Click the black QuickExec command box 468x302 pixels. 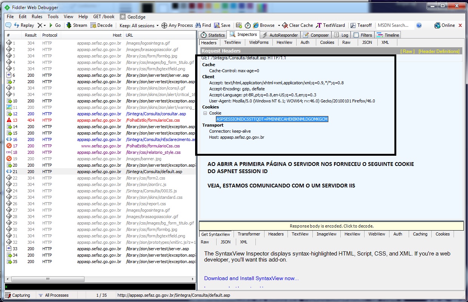click(x=100, y=287)
